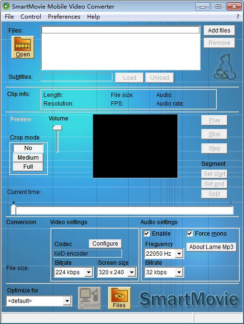Click the cat logo graphic
This screenshot has height=324, width=244.
[225, 66]
